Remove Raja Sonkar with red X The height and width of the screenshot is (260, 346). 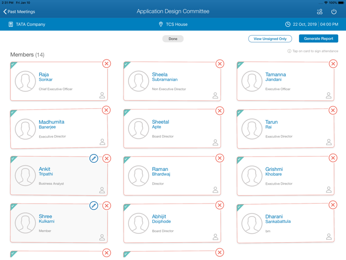point(107,64)
